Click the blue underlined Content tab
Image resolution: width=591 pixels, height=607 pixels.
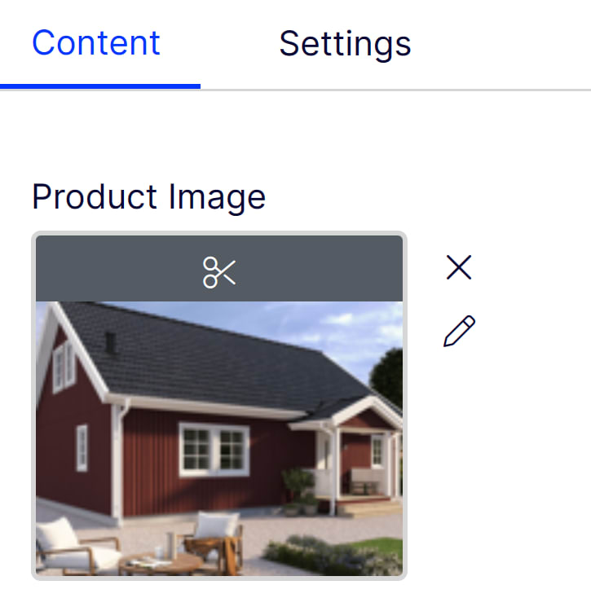[95, 43]
